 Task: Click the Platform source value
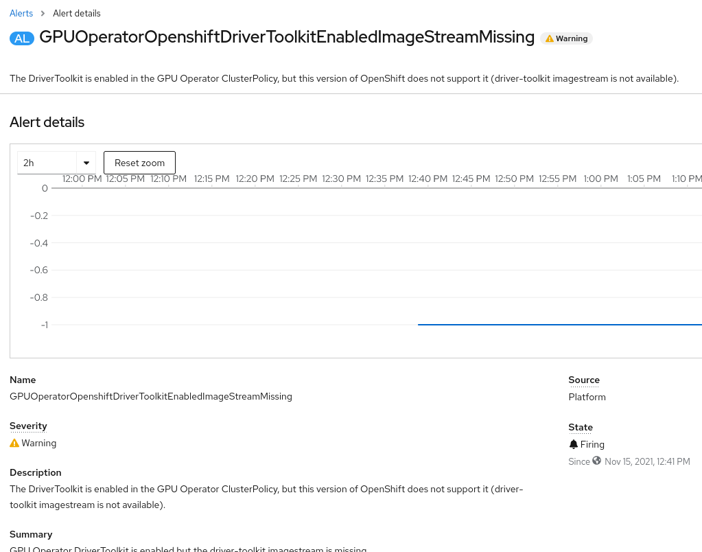pyautogui.click(x=587, y=397)
